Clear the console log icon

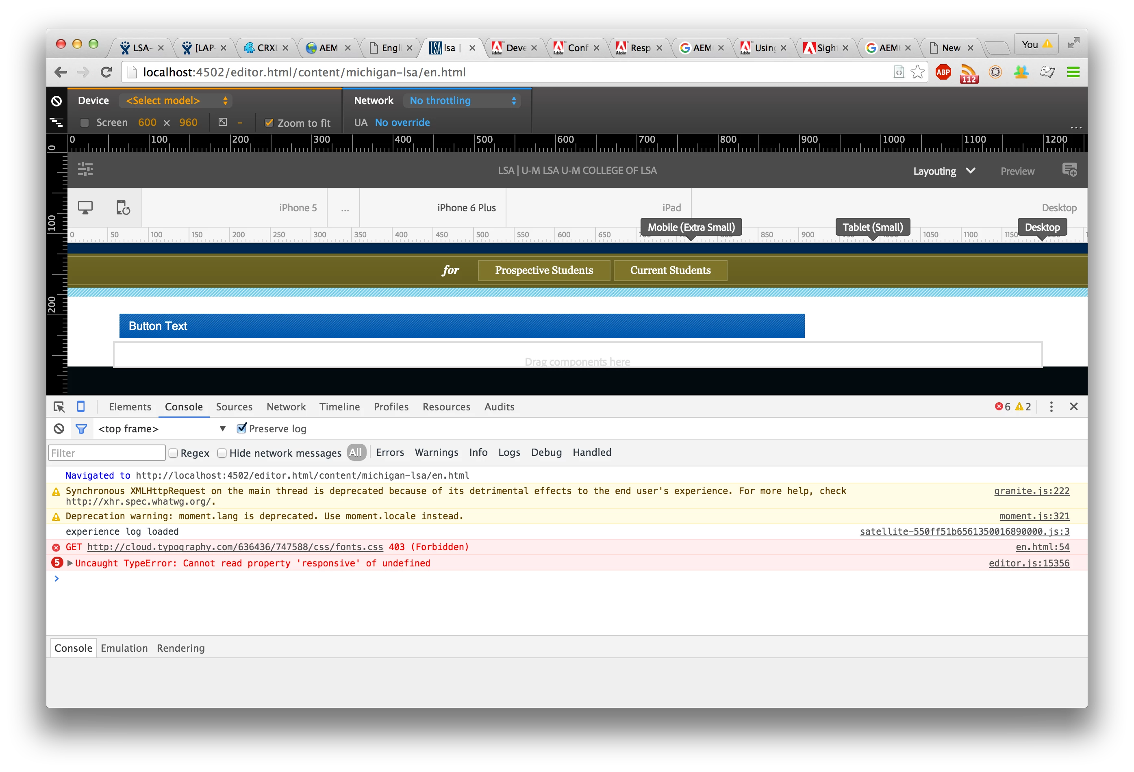click(x=59, y=429)
